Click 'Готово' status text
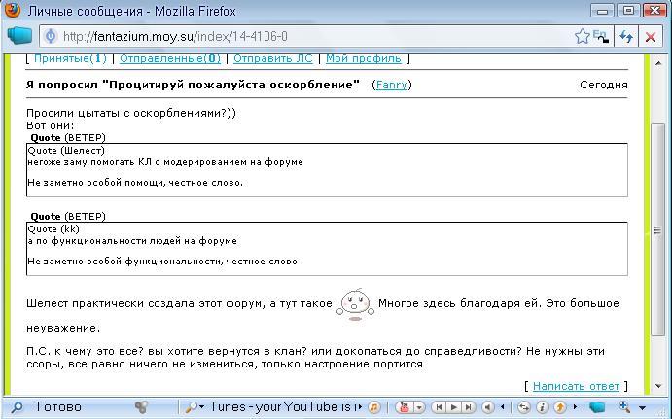This screenshot has height=419, width=672. click(x=58, y=406)
